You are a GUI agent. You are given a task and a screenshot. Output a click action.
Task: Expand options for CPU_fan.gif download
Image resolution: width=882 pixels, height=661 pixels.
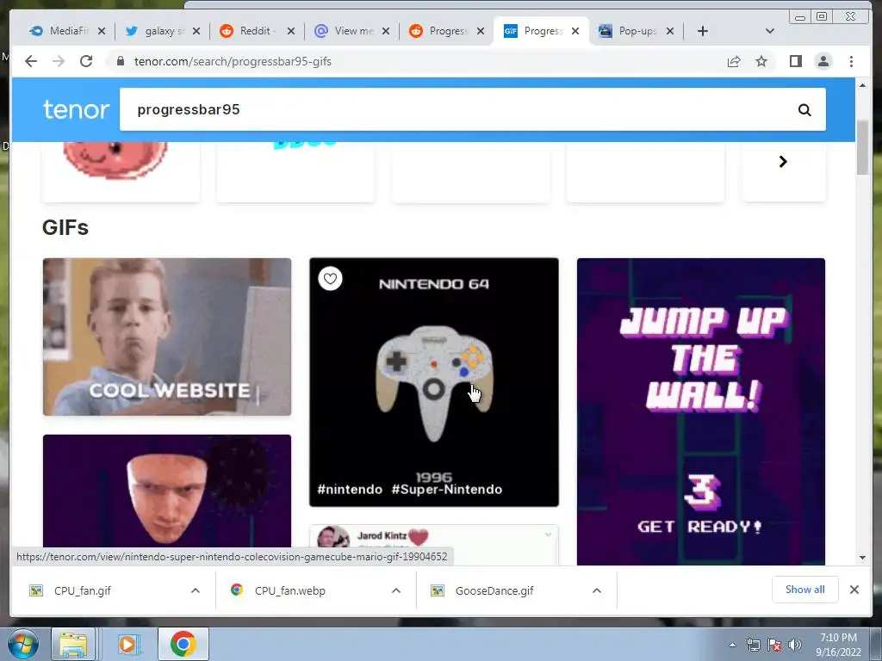(196, 590)
